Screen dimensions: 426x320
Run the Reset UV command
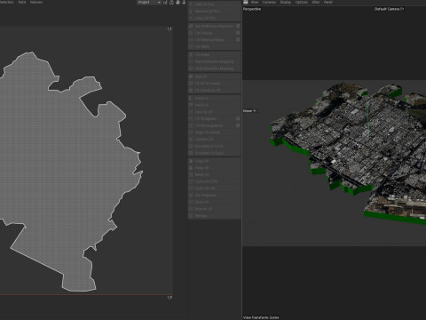pyautogui.click(x=214, y=174)
